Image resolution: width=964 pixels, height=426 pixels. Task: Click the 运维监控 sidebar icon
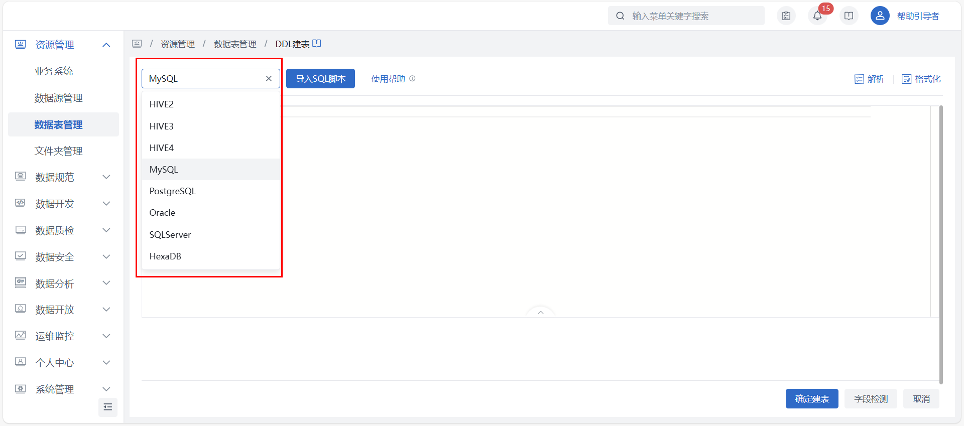pos(21,335)
